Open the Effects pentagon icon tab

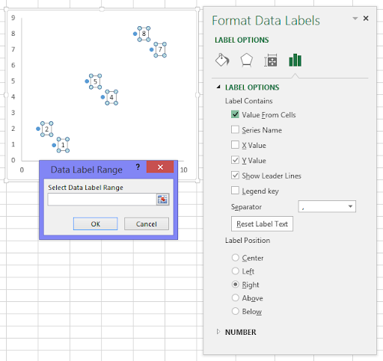point(246,60)
